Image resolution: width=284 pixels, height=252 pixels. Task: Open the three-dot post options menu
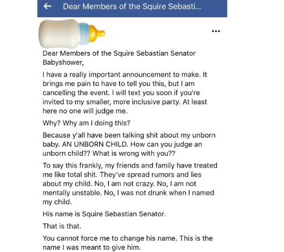[x=216, y=31]
